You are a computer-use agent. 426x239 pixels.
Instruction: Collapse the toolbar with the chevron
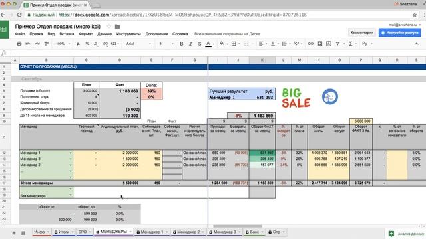[x=417, y=44]
